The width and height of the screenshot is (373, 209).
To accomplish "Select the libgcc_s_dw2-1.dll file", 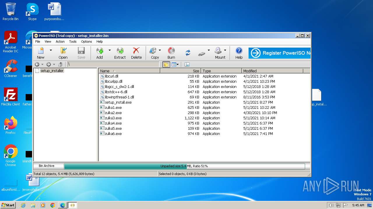I will pyautogui.click(x=119, y=87).
